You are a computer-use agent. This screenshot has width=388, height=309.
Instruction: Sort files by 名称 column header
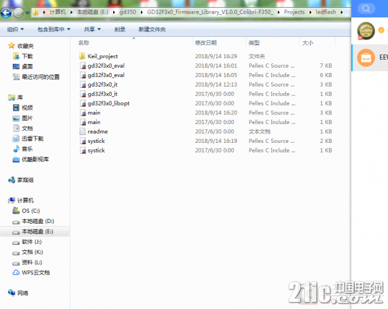pos(83,43)
